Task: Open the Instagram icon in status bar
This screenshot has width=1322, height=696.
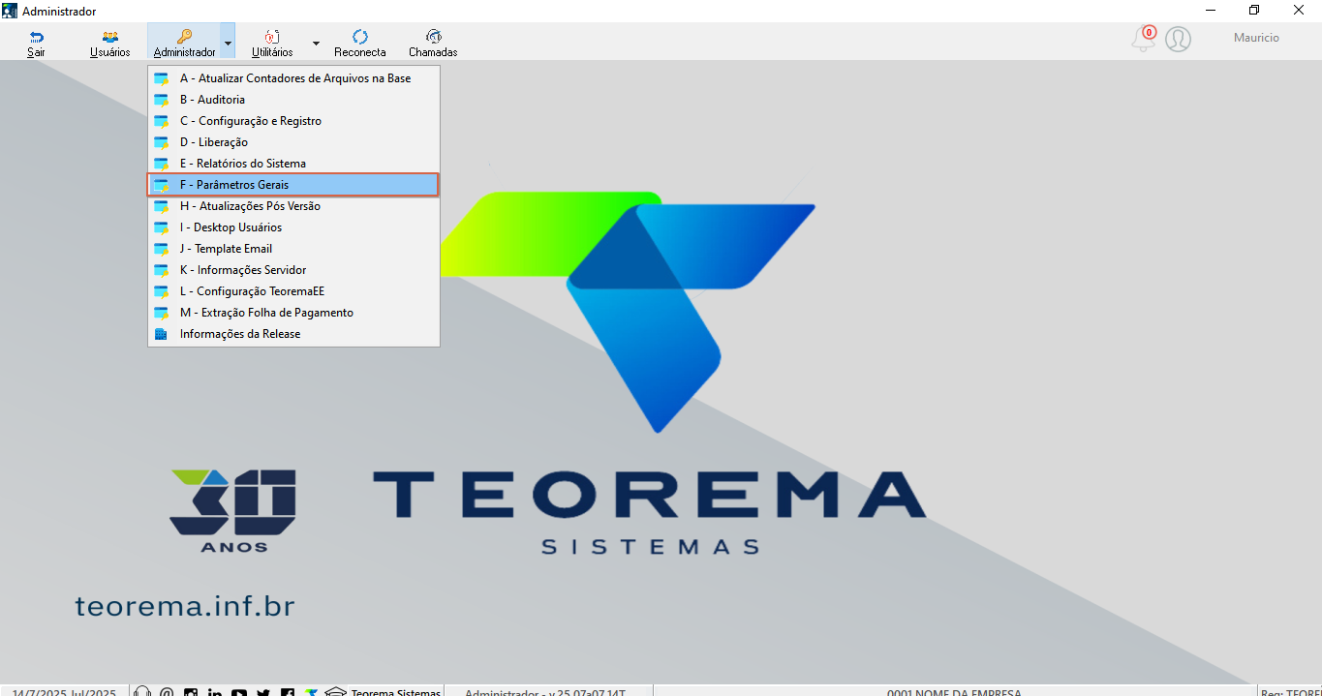Action: (191, 692)
